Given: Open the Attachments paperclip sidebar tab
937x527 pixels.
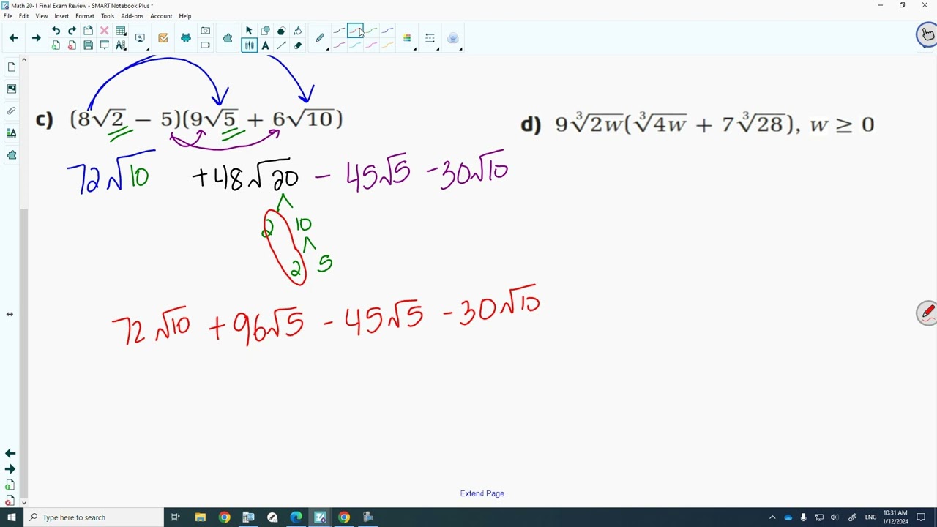Looking at the screenshot, I should tap(12, 111).
